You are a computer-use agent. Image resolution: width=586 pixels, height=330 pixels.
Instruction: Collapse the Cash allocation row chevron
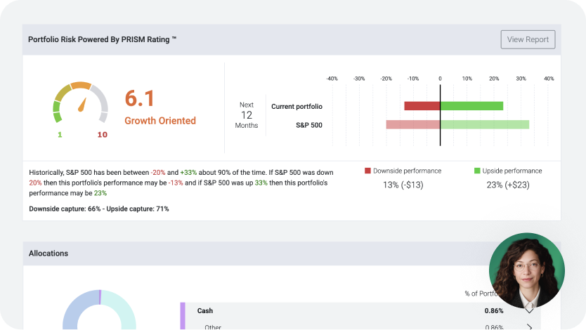[x=529, y=310]
